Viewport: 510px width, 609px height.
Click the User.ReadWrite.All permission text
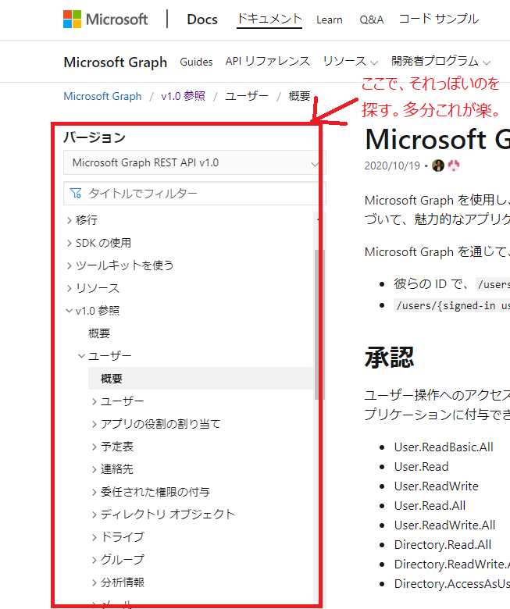(x=444, y=525)
